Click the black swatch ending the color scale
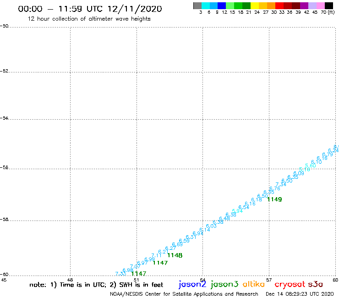Viewport: 339px width, 298px height. point(328,6)
